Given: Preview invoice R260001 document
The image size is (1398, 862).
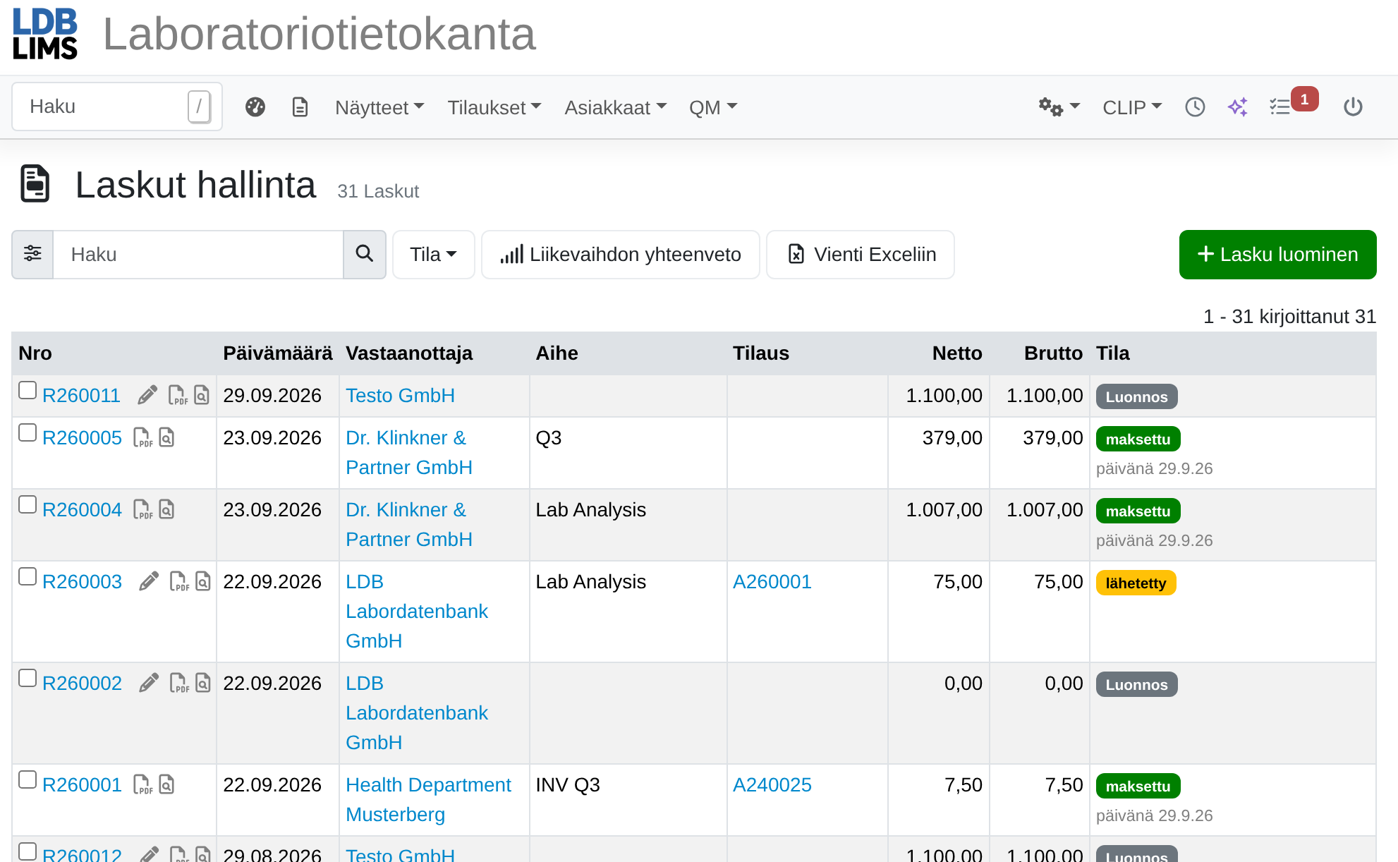Looking at the screenshot, I should (166, 784).
